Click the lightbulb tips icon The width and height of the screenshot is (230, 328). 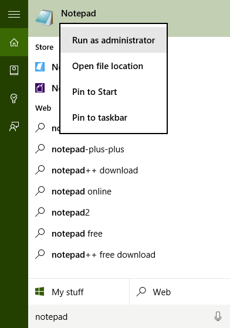point(14,98)
